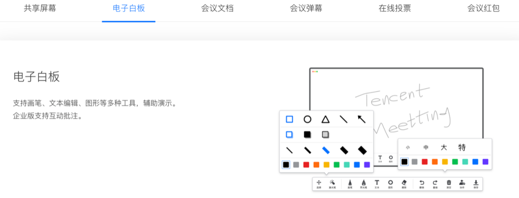Pick red in the shape color palette

pos(306,164)
